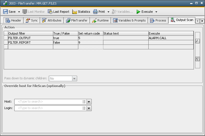Switch to the Runtime tab
The height and width of the screenshot is (136, 205).
point(100,20)
